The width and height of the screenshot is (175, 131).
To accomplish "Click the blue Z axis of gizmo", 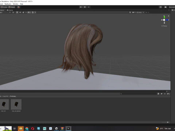I will pos(167,20).
